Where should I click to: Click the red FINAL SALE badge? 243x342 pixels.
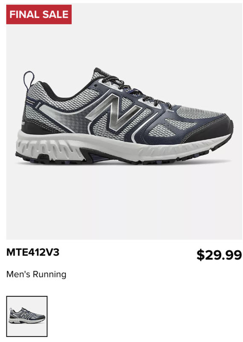pyautogui.click(x=39, y=15)
